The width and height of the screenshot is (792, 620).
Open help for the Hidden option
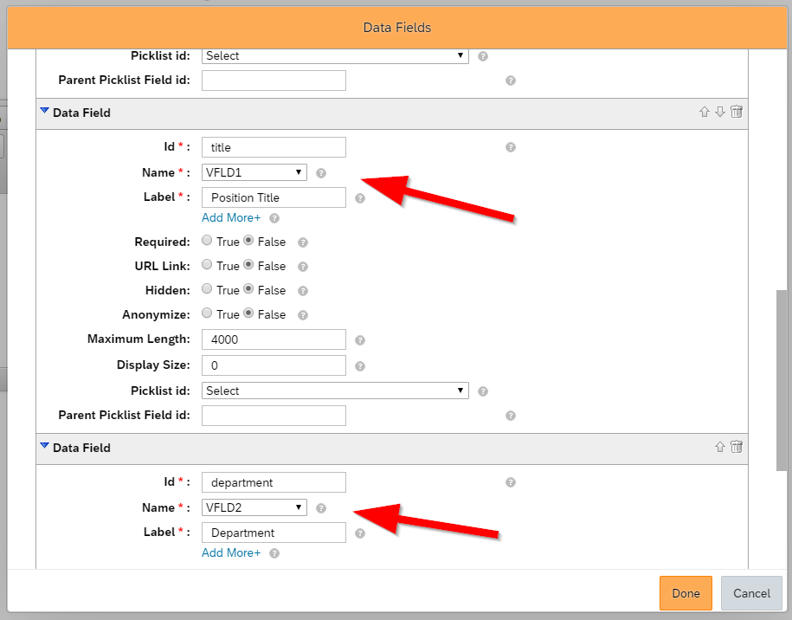pos(303,291)
